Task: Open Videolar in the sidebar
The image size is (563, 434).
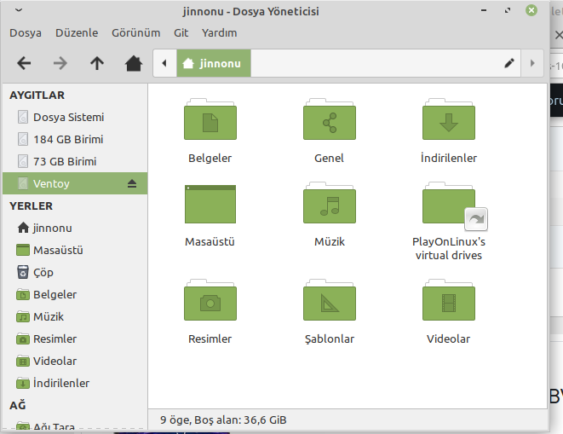Action: pos(75,361)
